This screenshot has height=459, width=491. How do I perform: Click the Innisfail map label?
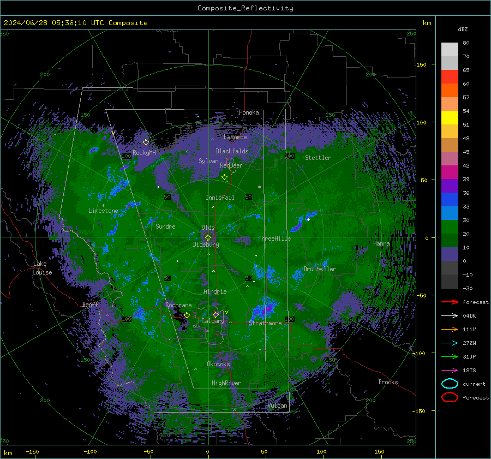tap(220, 198)
